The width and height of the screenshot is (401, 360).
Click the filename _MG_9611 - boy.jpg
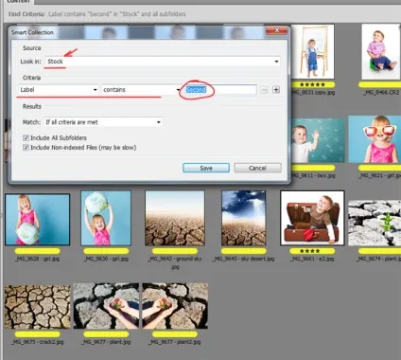pos(312,175)
